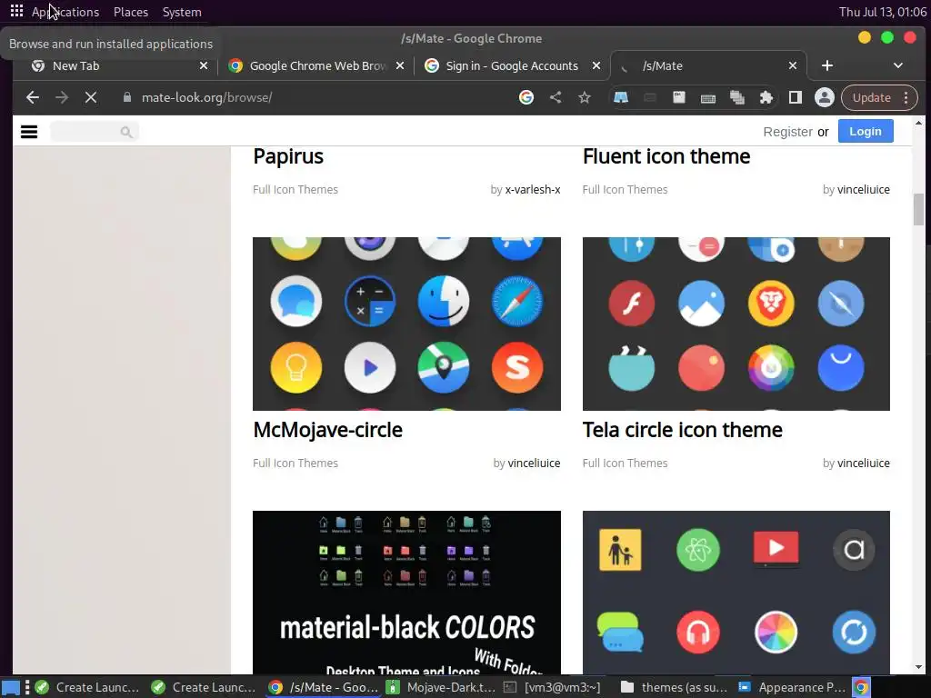The width and height of the screenshot is (931, 698).
Task: Open the Tela circle icon theme thumbnail
Action: pos(736,324)
